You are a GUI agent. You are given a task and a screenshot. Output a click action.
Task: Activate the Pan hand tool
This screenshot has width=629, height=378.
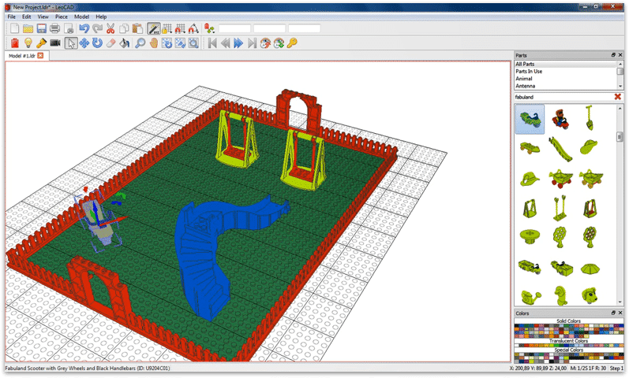153,43
